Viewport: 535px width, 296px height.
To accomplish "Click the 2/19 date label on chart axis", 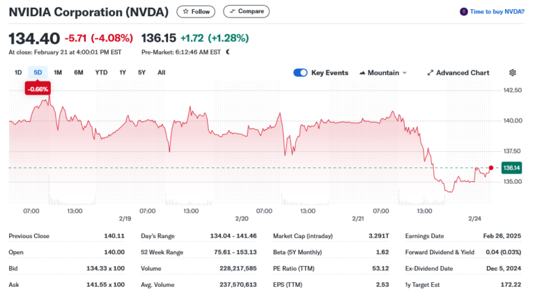I will pyautogui.click(x=125, y=219).
